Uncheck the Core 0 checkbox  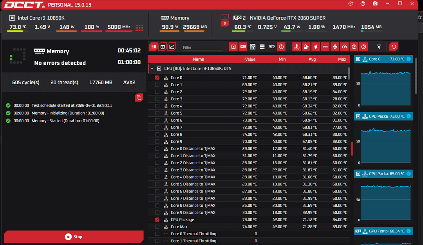[157, 77]
